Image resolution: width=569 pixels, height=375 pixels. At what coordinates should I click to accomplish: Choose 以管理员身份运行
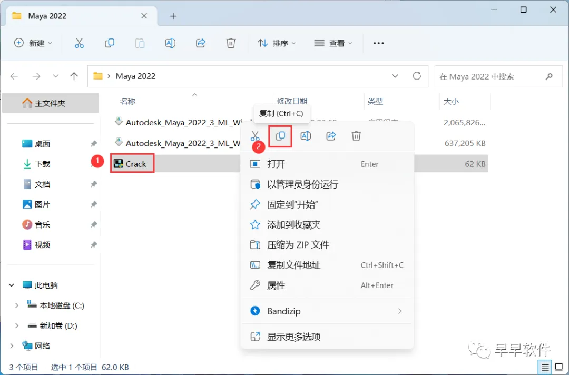[327, 184]
